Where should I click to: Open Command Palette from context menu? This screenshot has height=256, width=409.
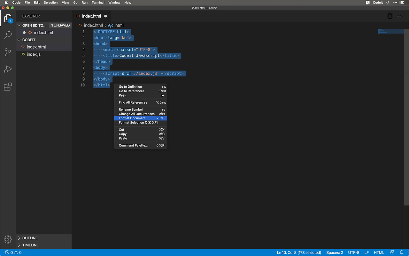tap(141, 145)
